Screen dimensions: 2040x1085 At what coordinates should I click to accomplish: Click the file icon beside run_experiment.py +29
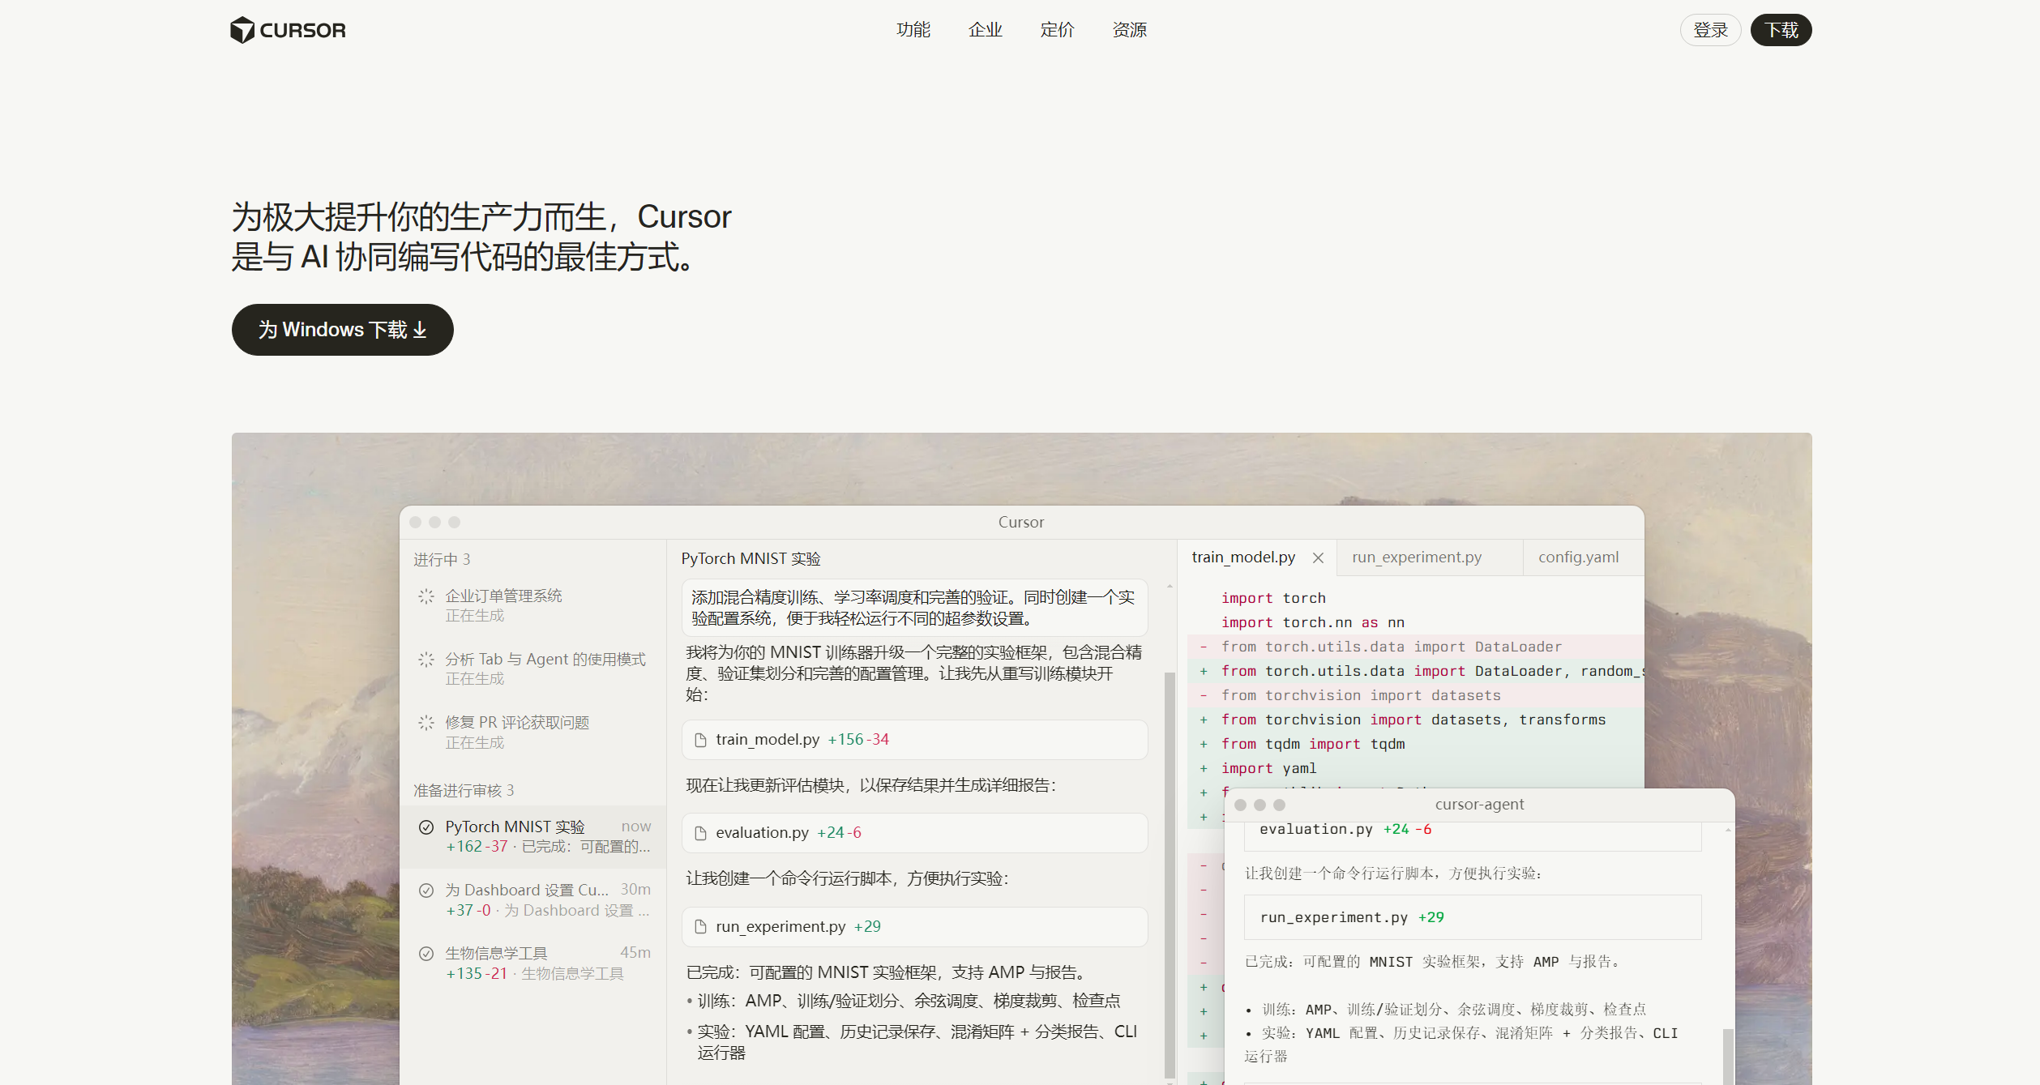point(700,926)
